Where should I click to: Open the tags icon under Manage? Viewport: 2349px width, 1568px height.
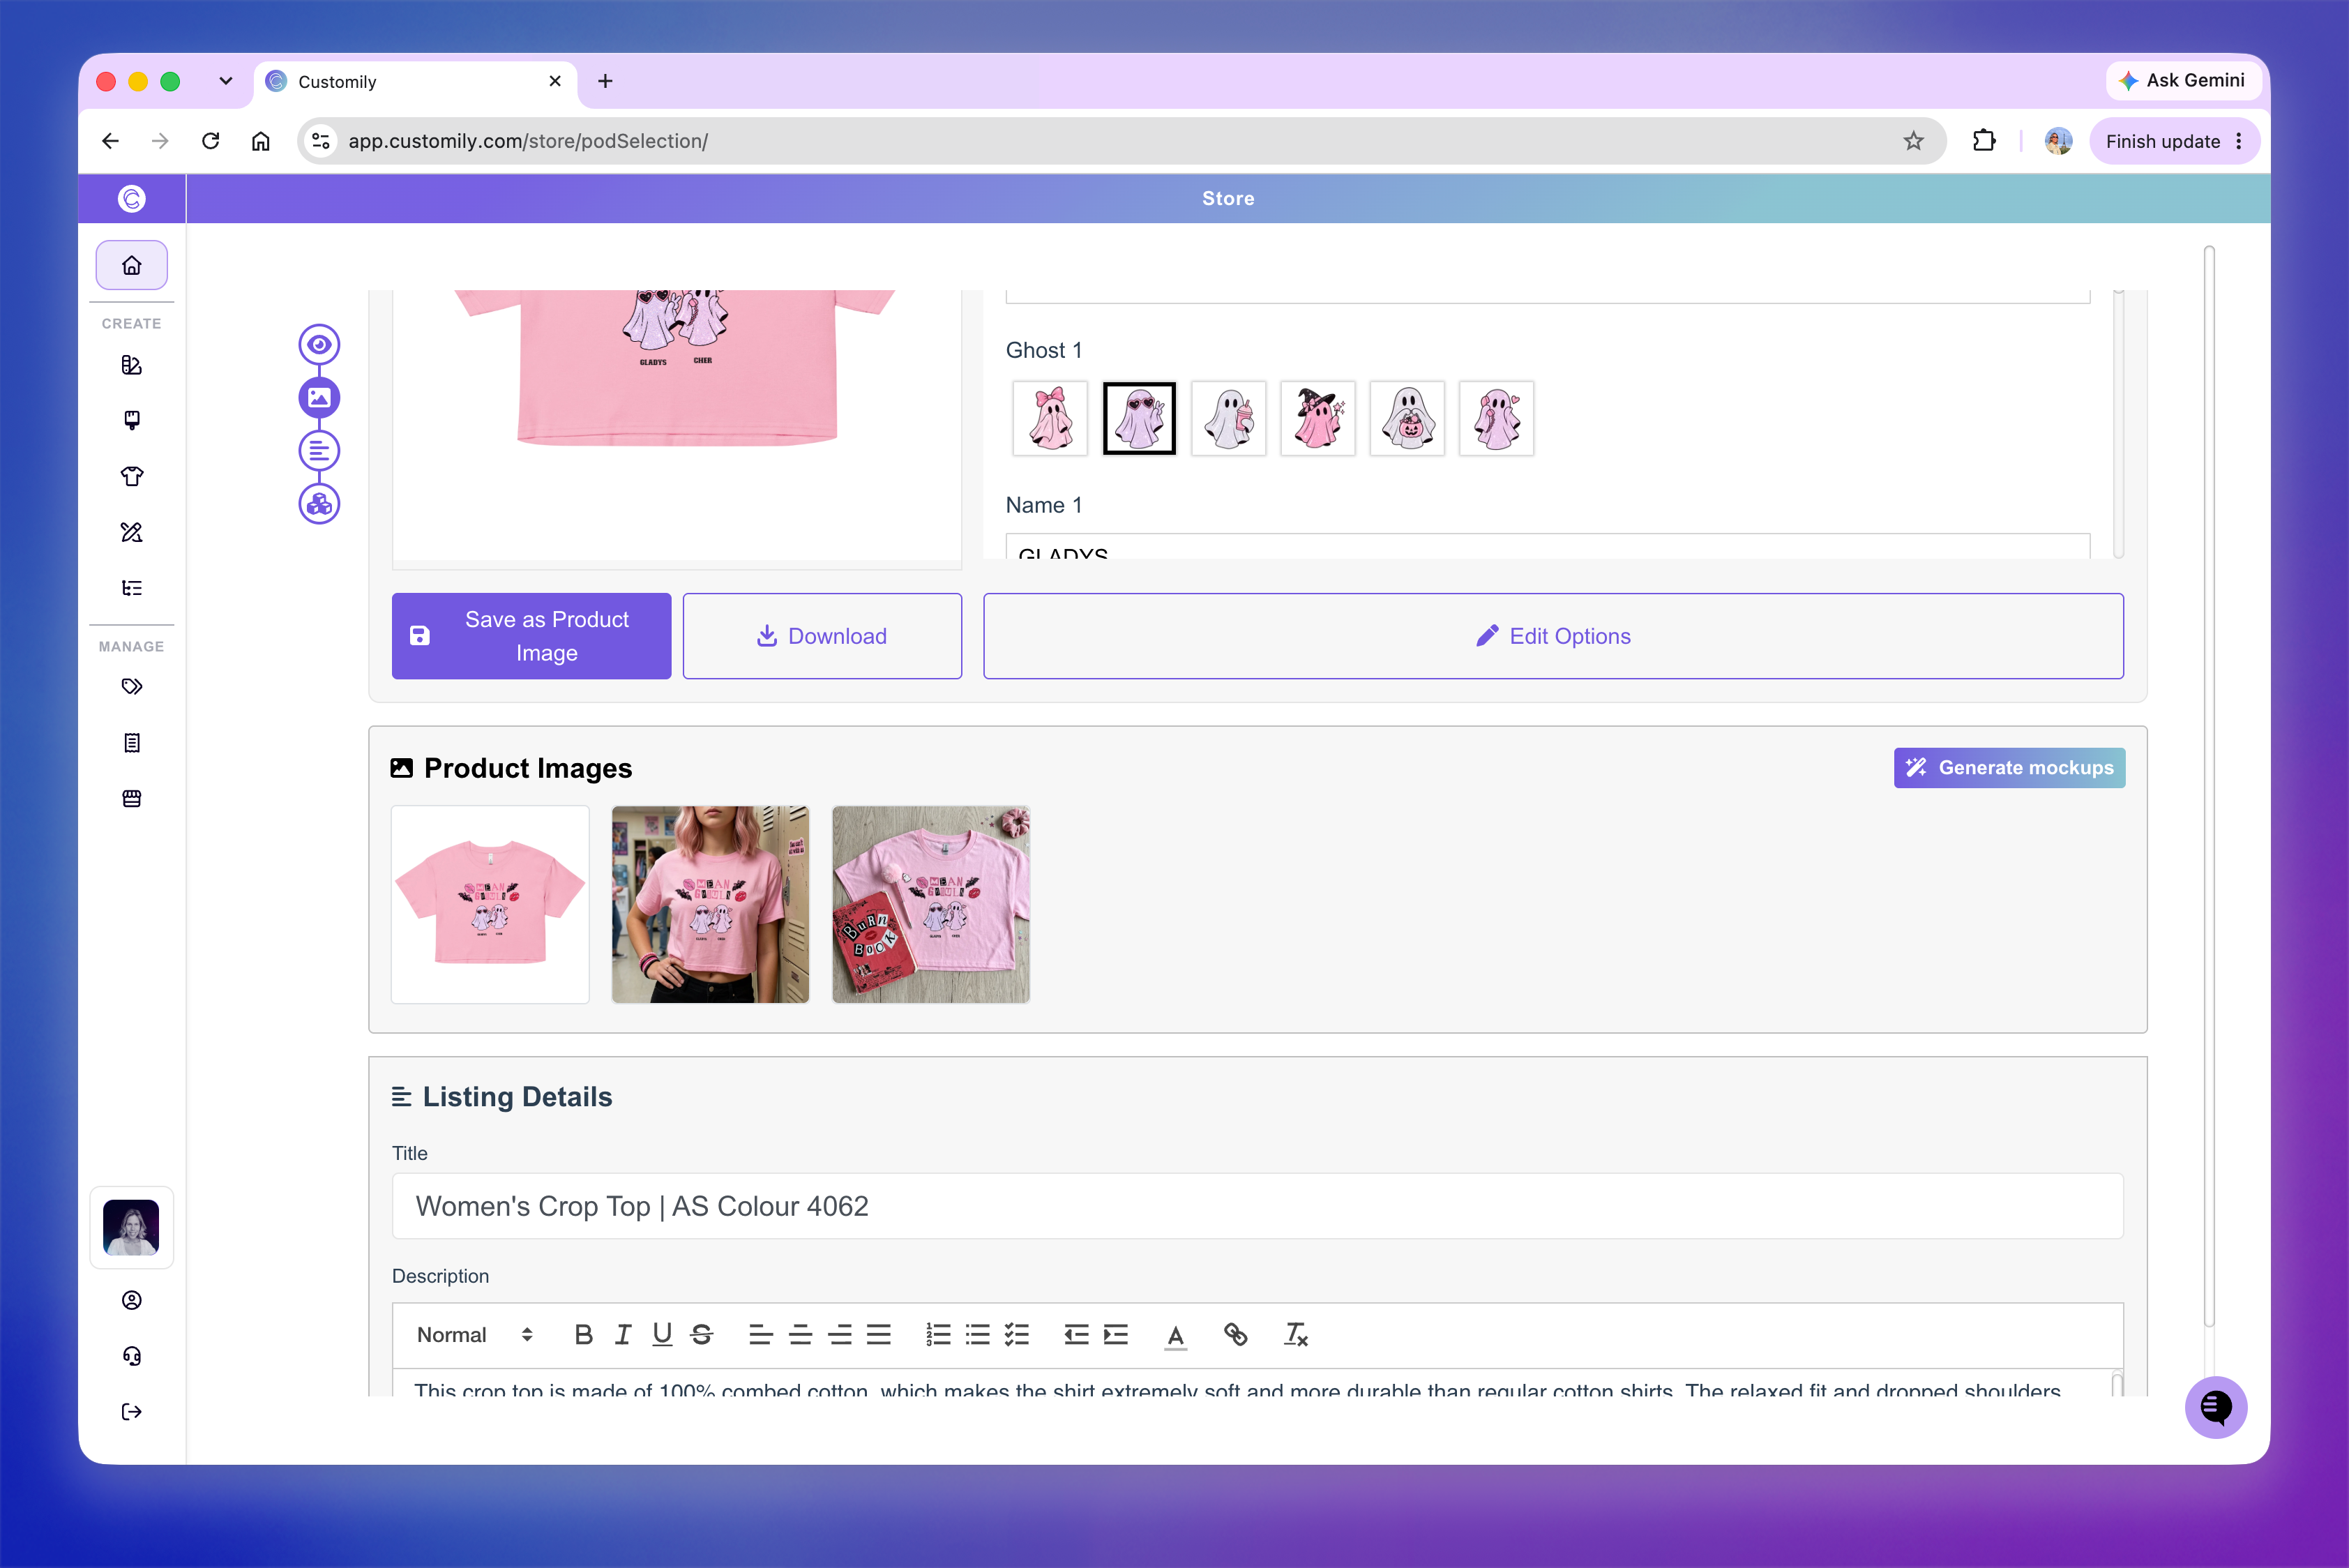131,687
